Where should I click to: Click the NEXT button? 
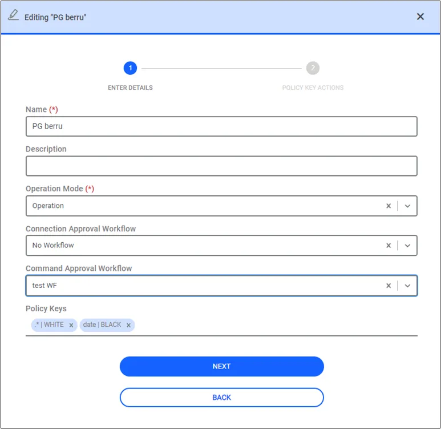[221, 367]
